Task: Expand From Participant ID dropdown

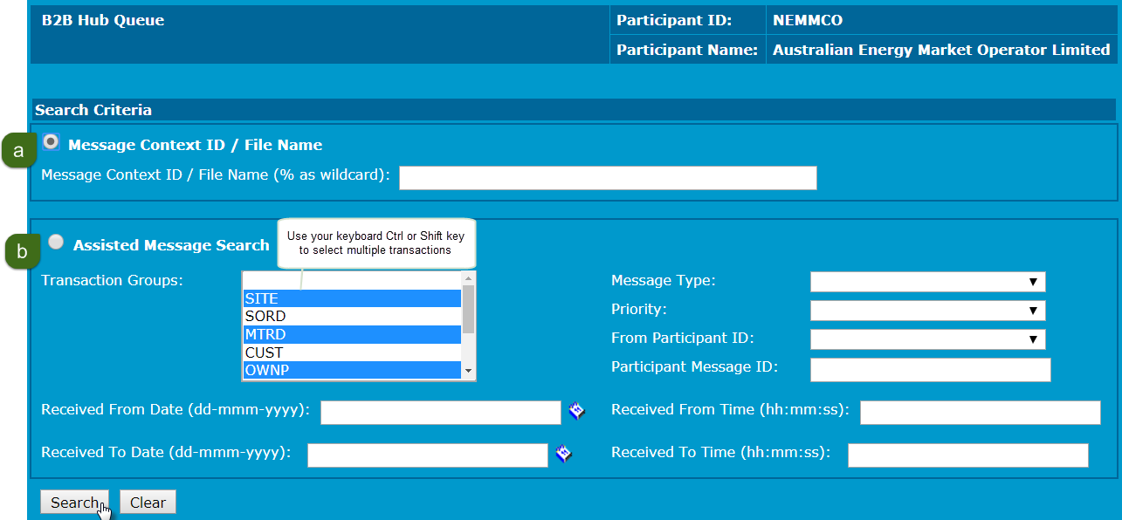Action: 927,339
